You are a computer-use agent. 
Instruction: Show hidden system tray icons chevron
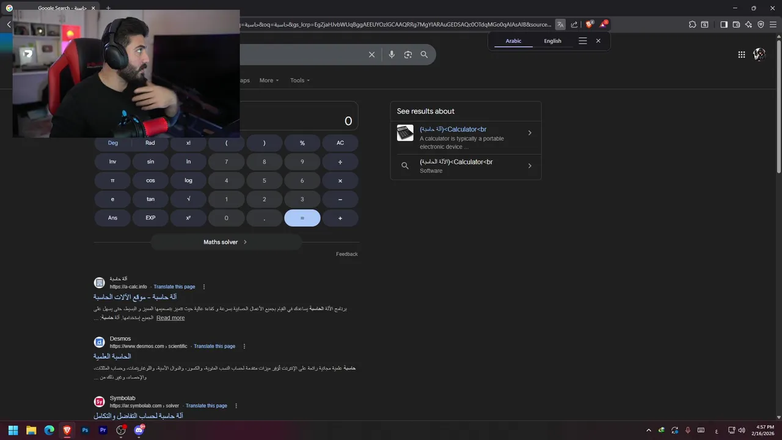pos(649,430)
